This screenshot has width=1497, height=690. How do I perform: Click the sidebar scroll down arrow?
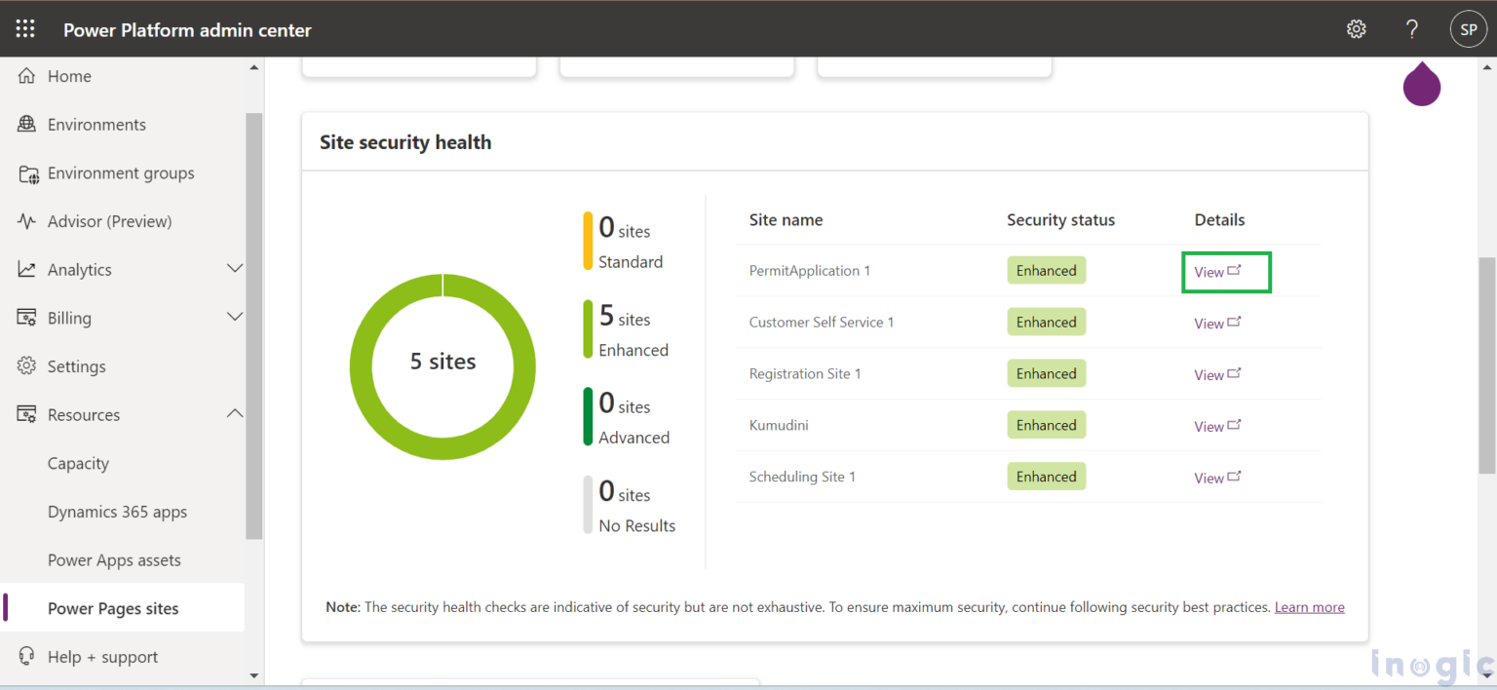click(x=254, y=674)
